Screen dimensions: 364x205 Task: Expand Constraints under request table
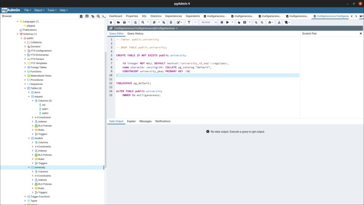(x=33, y=117)
